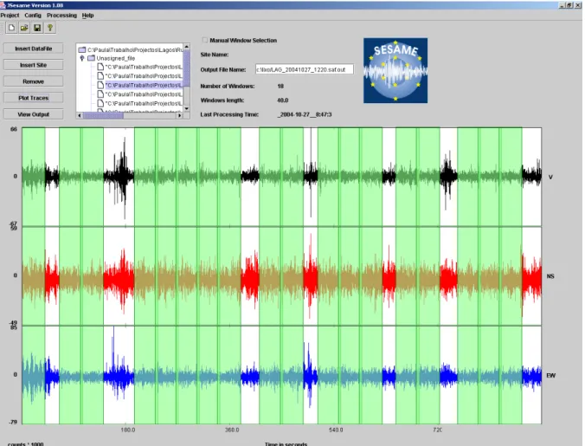This screenshot has width=585, height=446.
Task: Click the Windows length value 40.0
Action: click(283, 100)
